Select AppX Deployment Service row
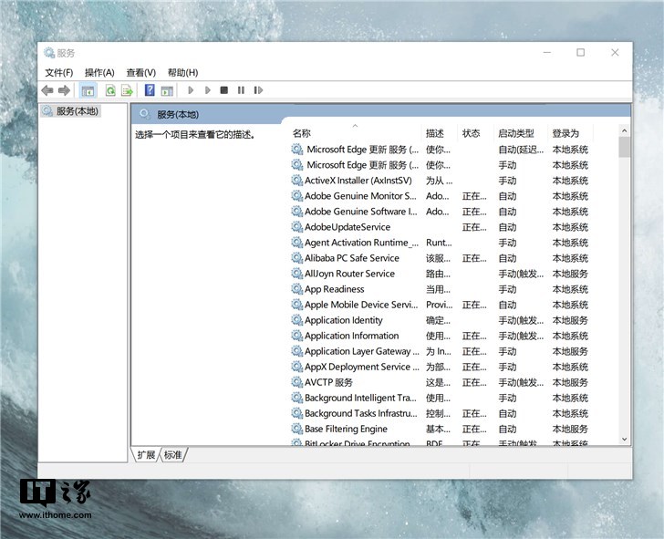 (x=441, y=367)
